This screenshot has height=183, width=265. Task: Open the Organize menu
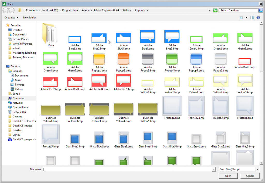[11, 18]
